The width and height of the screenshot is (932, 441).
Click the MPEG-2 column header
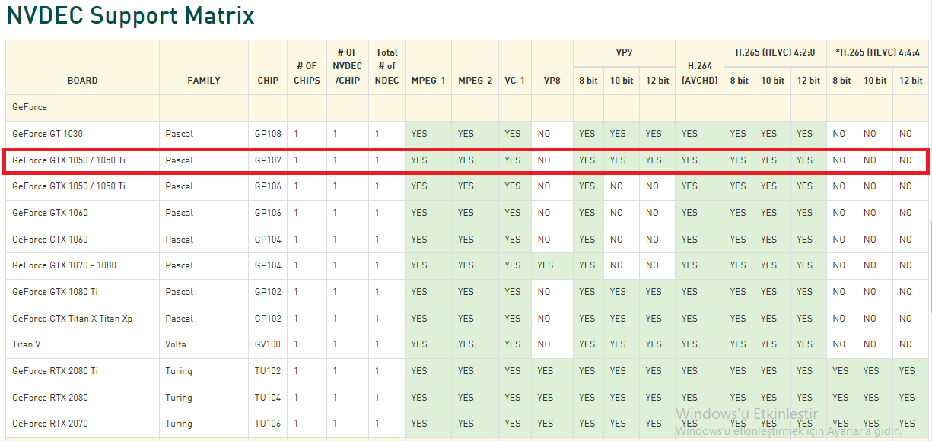coord(475,80)
